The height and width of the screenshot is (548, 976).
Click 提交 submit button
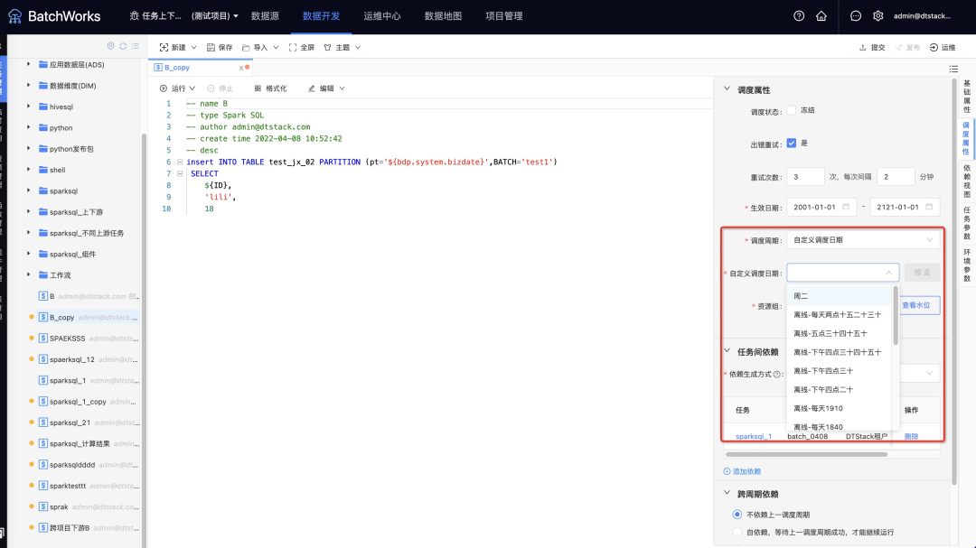pos(872,47)
